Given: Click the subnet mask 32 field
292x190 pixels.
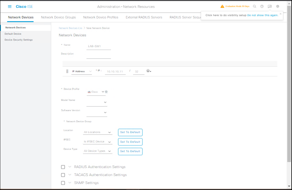Looking at the screenshot, I should [139, 72].
